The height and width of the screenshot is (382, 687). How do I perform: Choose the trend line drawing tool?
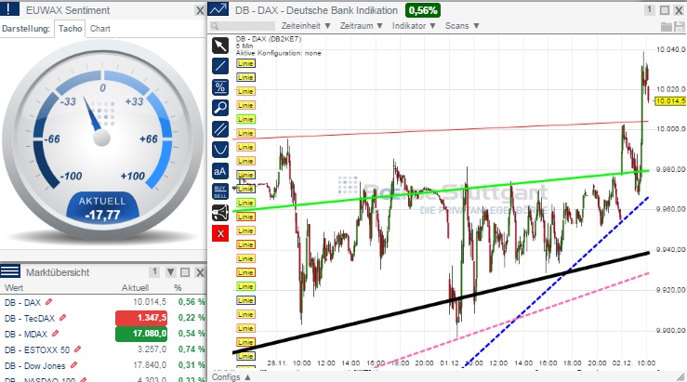click(x=220, y=66)
